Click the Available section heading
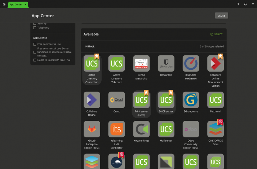257x169 pixels. click(x=91, y=34)
